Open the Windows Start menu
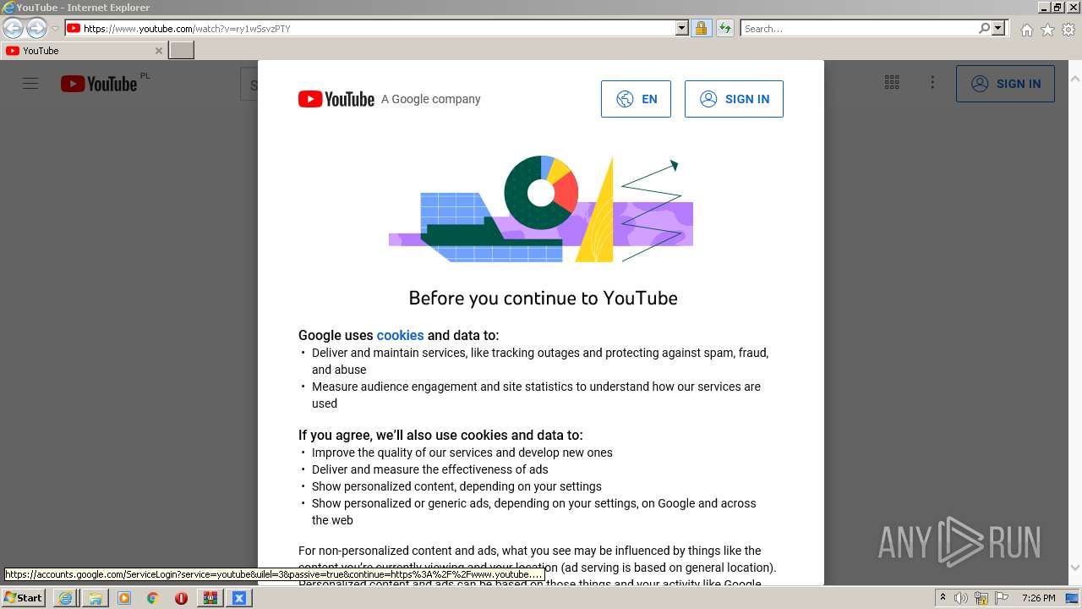The width and height of the screenshot is (1082, 609). 24,597
